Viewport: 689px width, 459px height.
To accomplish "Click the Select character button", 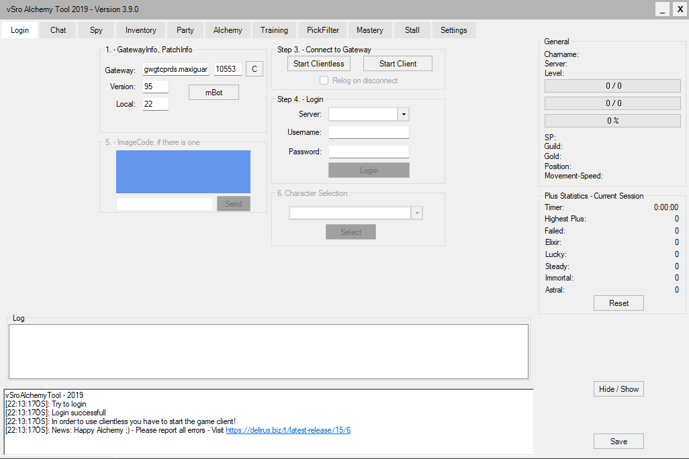I will pyautogui.click(x=351, y=232).
